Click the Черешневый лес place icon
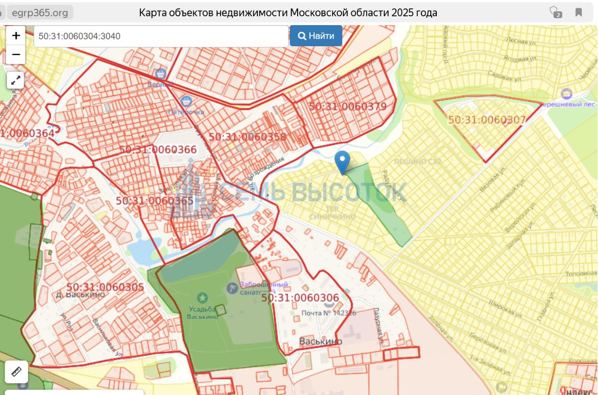This screenshot has height=395, width=598. click(567, 94)
